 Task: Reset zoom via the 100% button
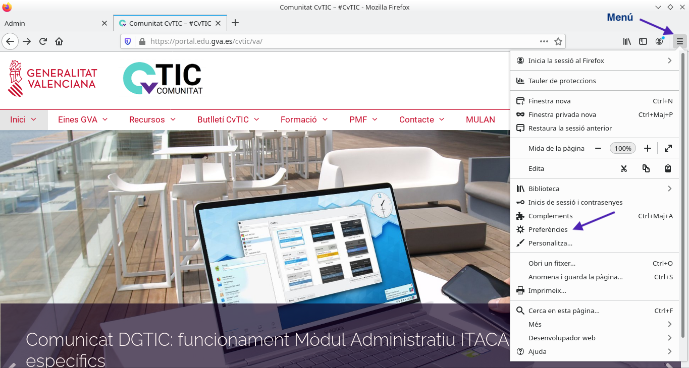pos(623,148)
